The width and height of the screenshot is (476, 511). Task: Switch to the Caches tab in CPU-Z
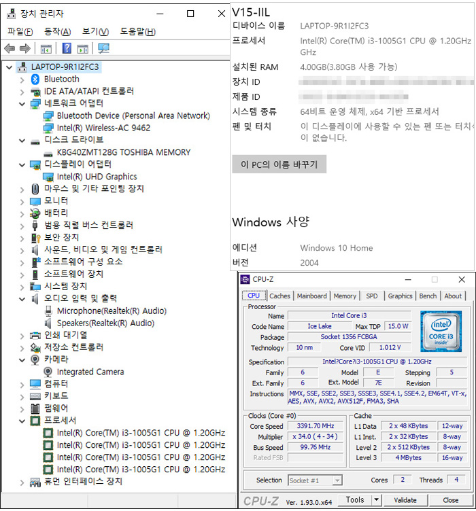pos(279,296)
